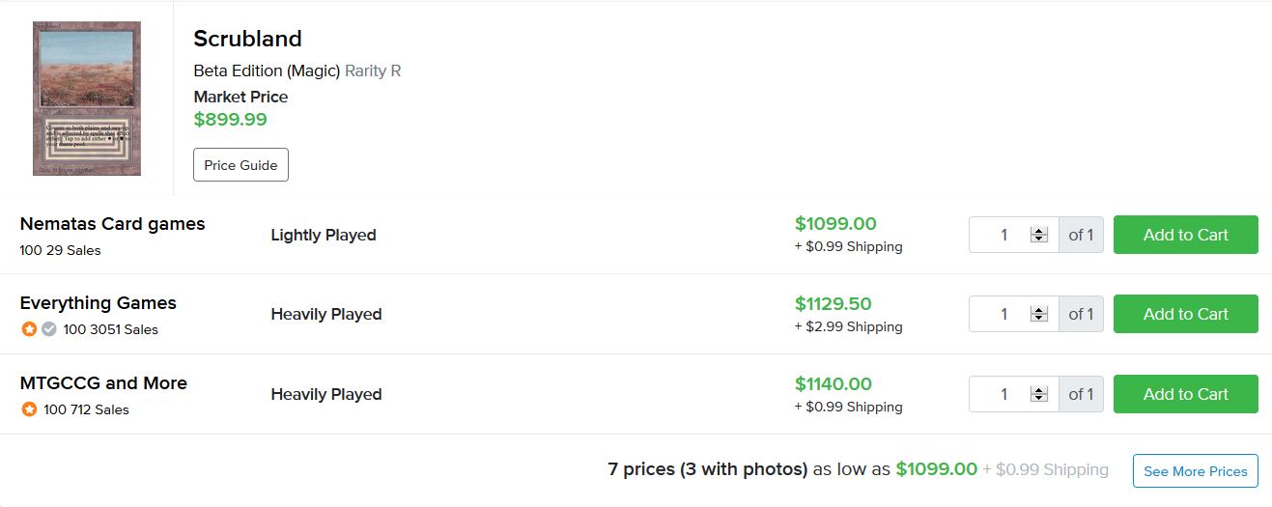Click the quantity spinner for Everything Games listing
Screen dimensions: 1272x507
(x=1039, y=314)
